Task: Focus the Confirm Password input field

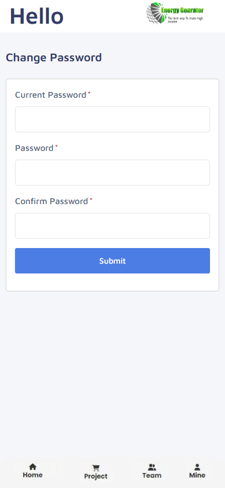Action: pos(112,226)
